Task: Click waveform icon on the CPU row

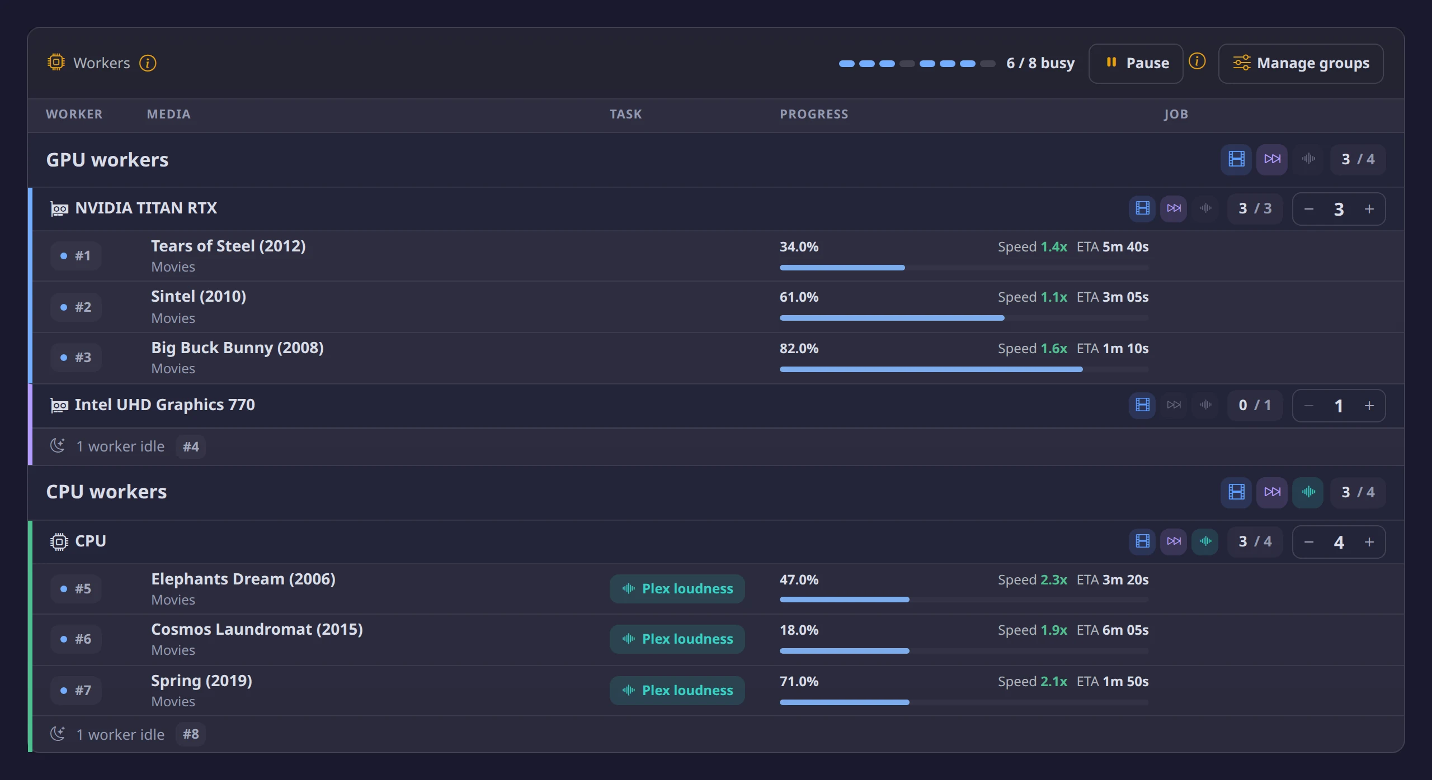Action: [x=1205, y=541]
